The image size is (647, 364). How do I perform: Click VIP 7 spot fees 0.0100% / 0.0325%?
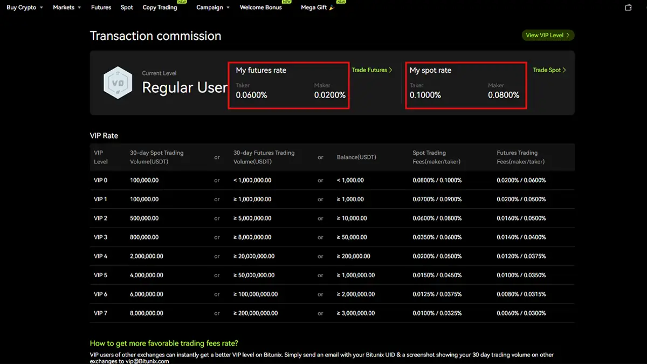tap(437, 313)
